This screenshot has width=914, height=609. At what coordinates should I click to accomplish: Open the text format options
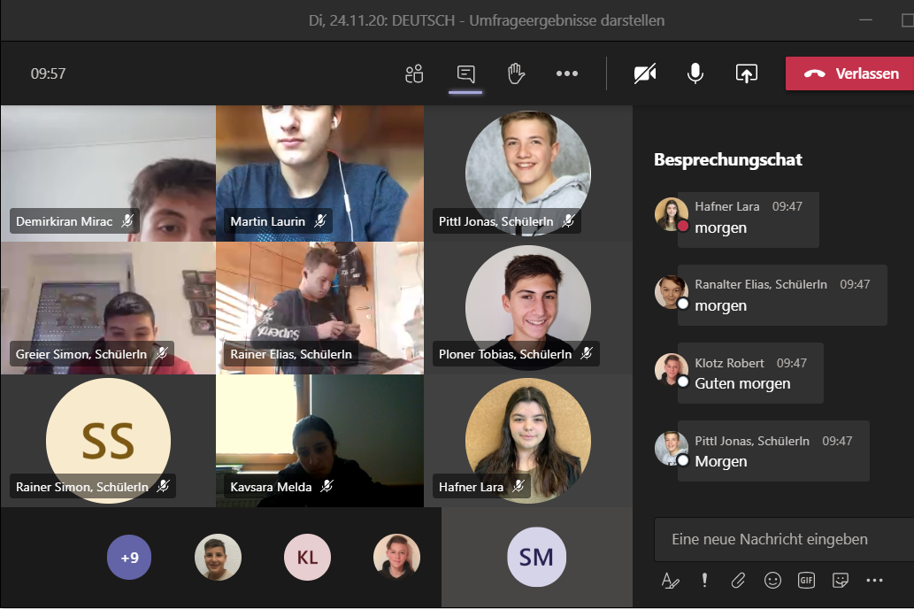pyautogui.click(x=671, y=581)
